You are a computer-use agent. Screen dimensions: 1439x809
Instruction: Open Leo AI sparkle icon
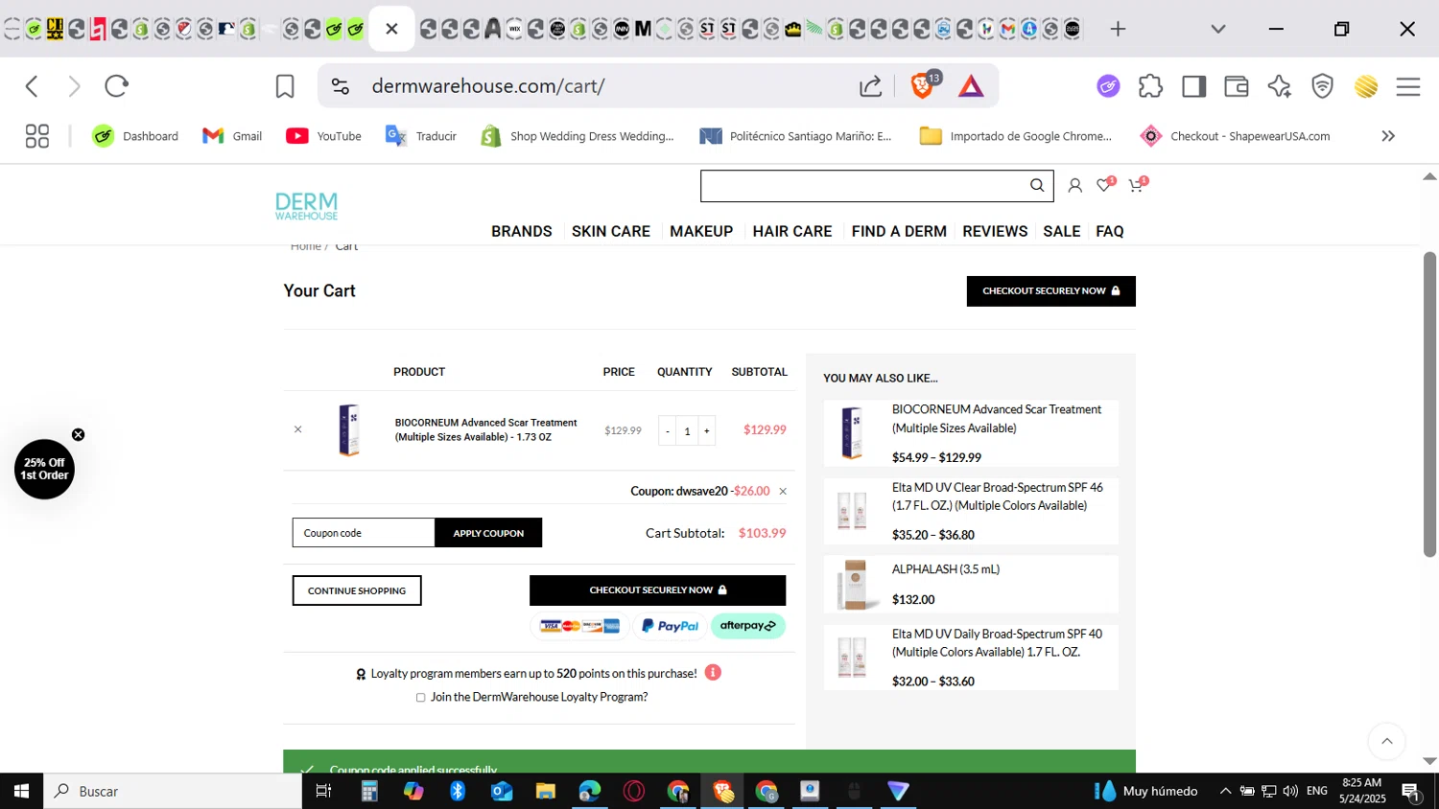coord(1279,86)
